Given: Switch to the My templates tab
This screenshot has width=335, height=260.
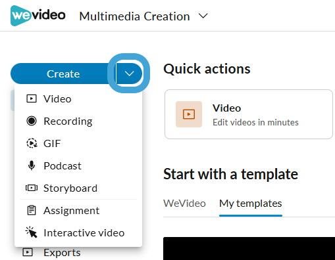Looking at the screenshot, I should (251, 204).
